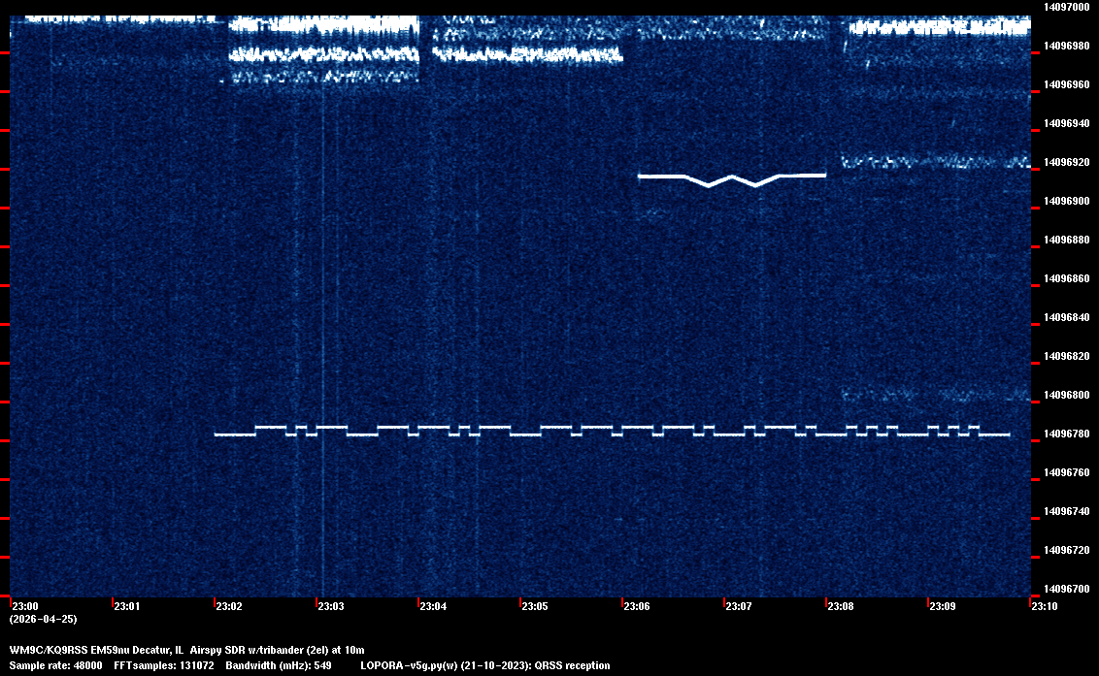Screen dimensions: 1099x676
Task: Click the LOPORA-v5g.py QRSS reception text
Action: [x=484, y=665]
